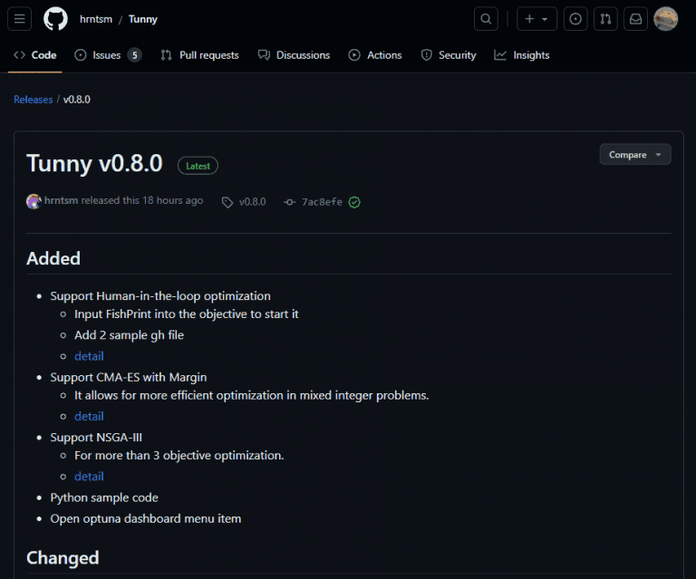Click the GitHub logo icon
Screen dimensions: 696x579
55,19
